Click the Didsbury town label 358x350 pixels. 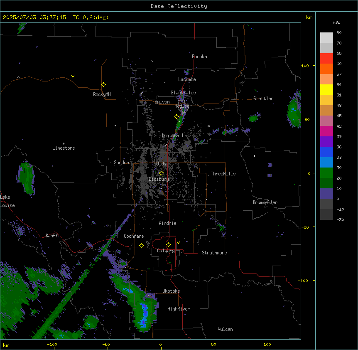[159, 179]
